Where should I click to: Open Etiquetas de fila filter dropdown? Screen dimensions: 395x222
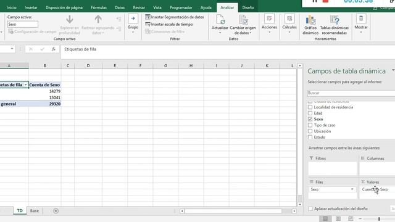[x=25, y=85]
